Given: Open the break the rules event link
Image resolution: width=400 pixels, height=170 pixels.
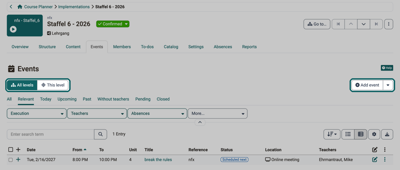Looking at the screenshot, I should click(158, 160).
